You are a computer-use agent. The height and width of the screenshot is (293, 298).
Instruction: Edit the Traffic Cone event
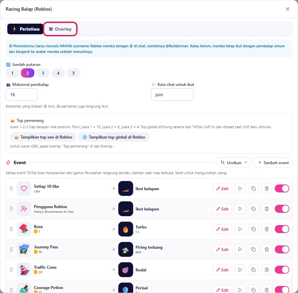tap(222, 270)
